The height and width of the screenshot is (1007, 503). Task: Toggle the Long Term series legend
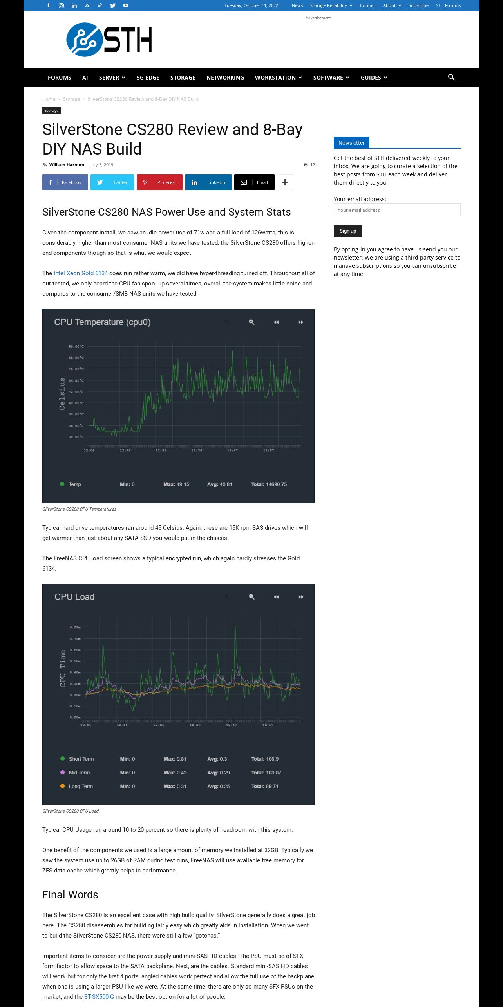[x=76, y=786]
